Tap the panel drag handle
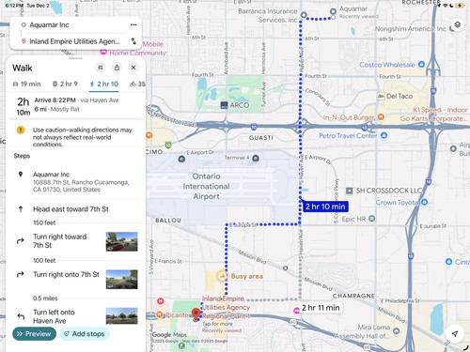The height and width of the screenshot is (352, 470). pyautogui.click(x=75, y=58)
